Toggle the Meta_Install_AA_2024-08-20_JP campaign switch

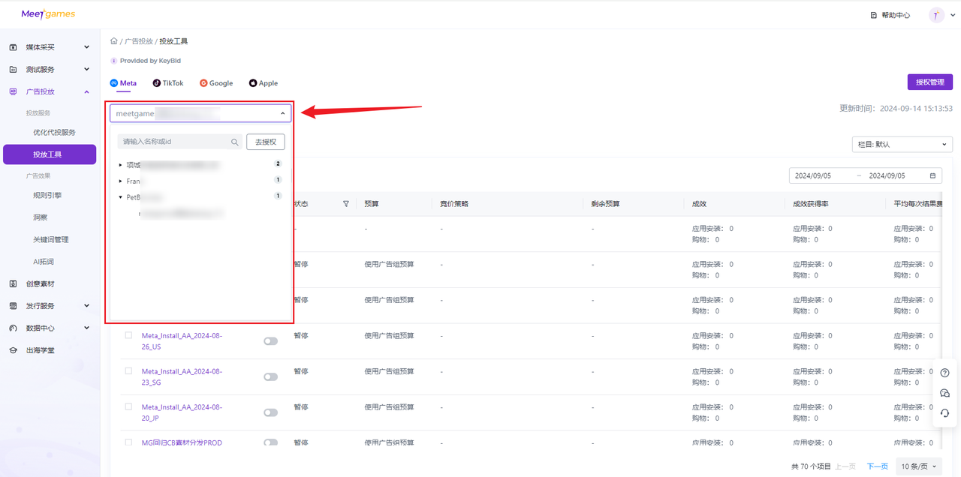point(270,412)
